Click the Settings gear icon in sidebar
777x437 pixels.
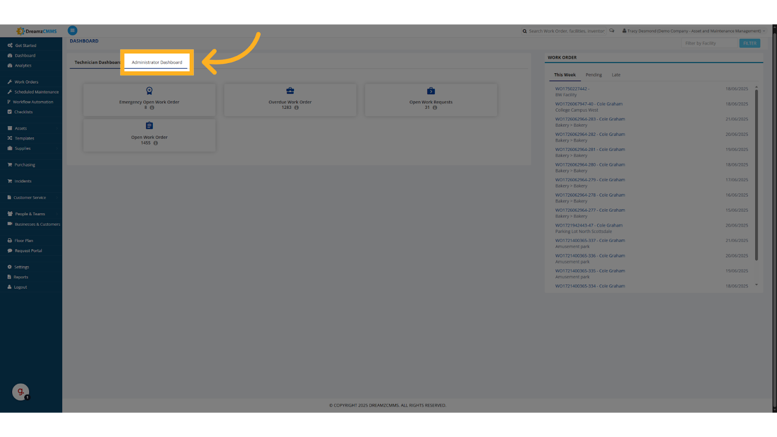point(10,267)
